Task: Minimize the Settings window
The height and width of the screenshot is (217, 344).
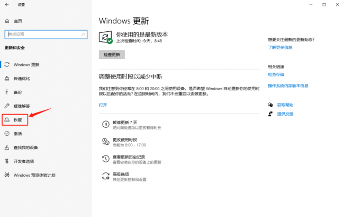Action: [311, 5]
